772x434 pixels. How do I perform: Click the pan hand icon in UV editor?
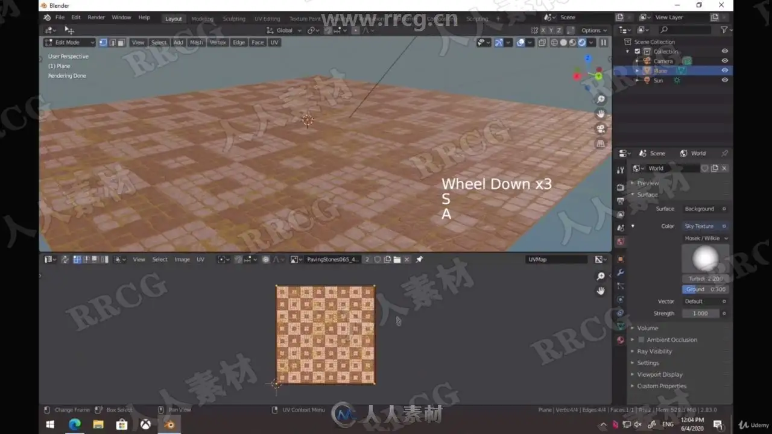(601, 291)
